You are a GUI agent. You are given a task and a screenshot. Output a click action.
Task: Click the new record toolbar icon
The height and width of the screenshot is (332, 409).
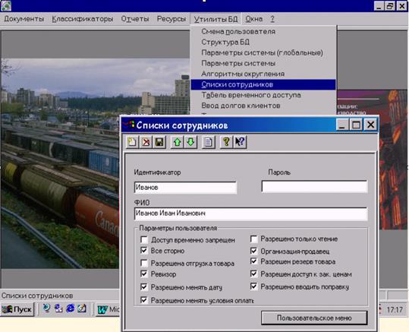coord(132,142)
